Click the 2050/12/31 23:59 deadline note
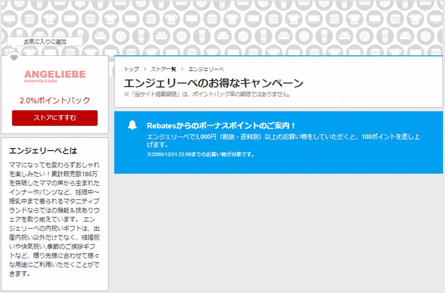The width and height of the screenshot is (445, 293). click(201, 154)
